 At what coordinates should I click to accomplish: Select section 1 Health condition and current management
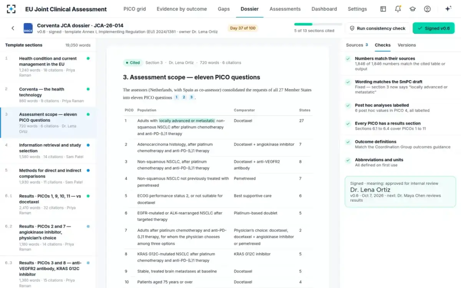coord(48,67)
